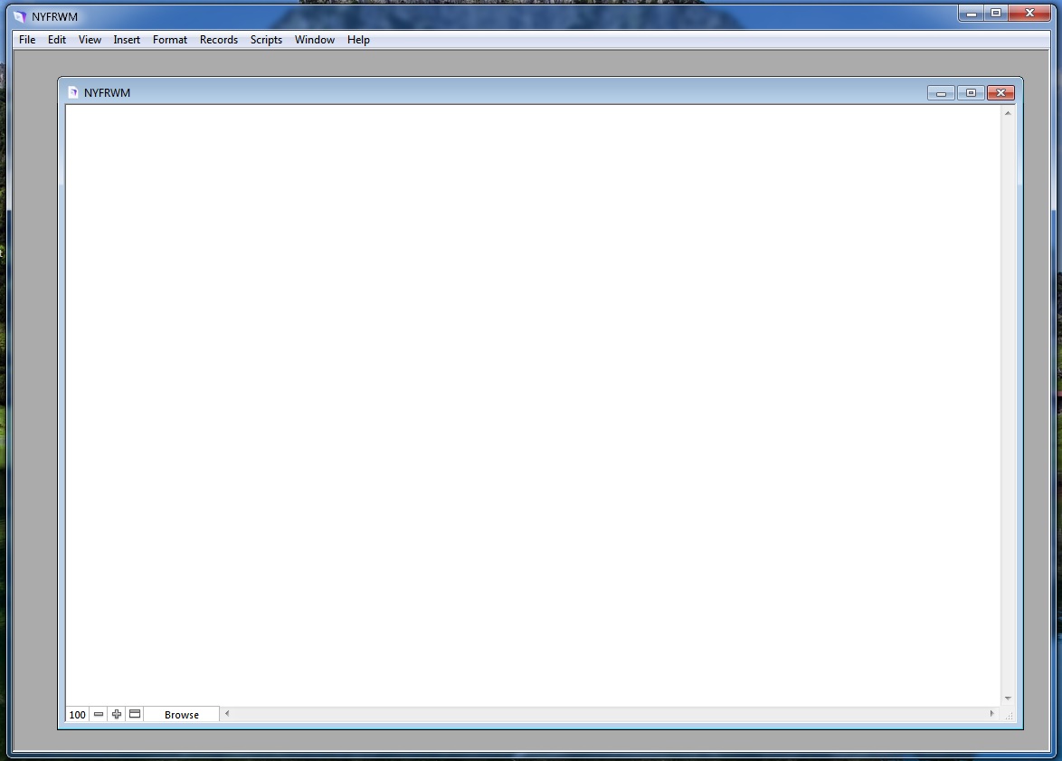Screen dimensions: 1062x761
Task: Click the outer application window's title icon
Action: (20, 16)
